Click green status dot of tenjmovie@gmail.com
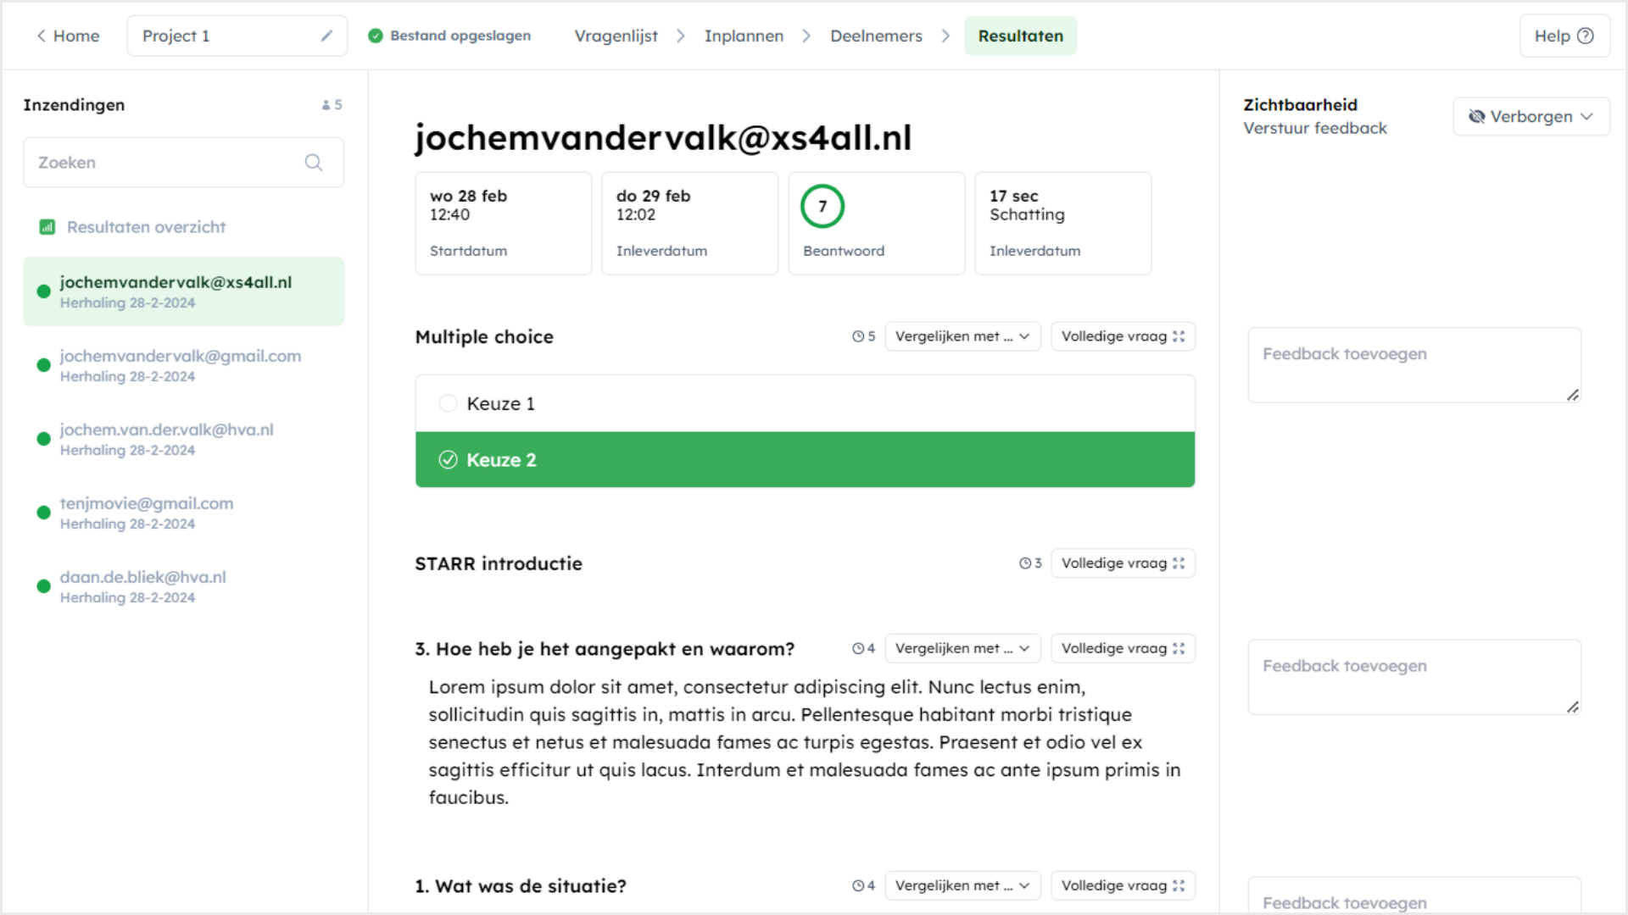The width and height of the screenshot is (1628, 915). coord(44,513)
